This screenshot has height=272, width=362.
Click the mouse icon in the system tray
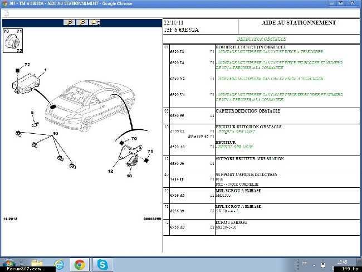point(323,265)
